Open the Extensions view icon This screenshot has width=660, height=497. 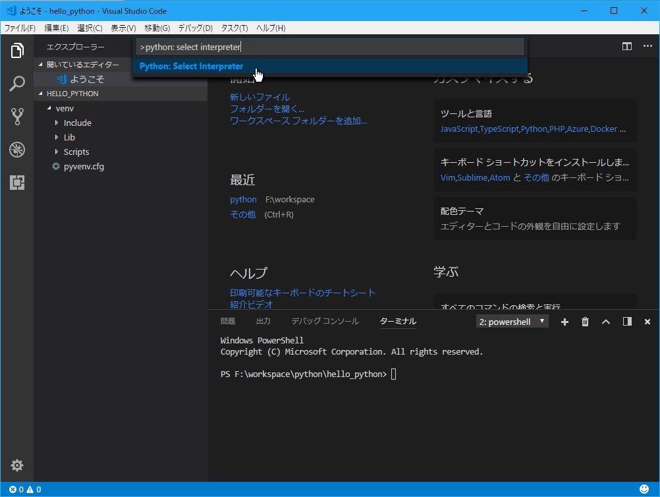click(x=17, y=183)
